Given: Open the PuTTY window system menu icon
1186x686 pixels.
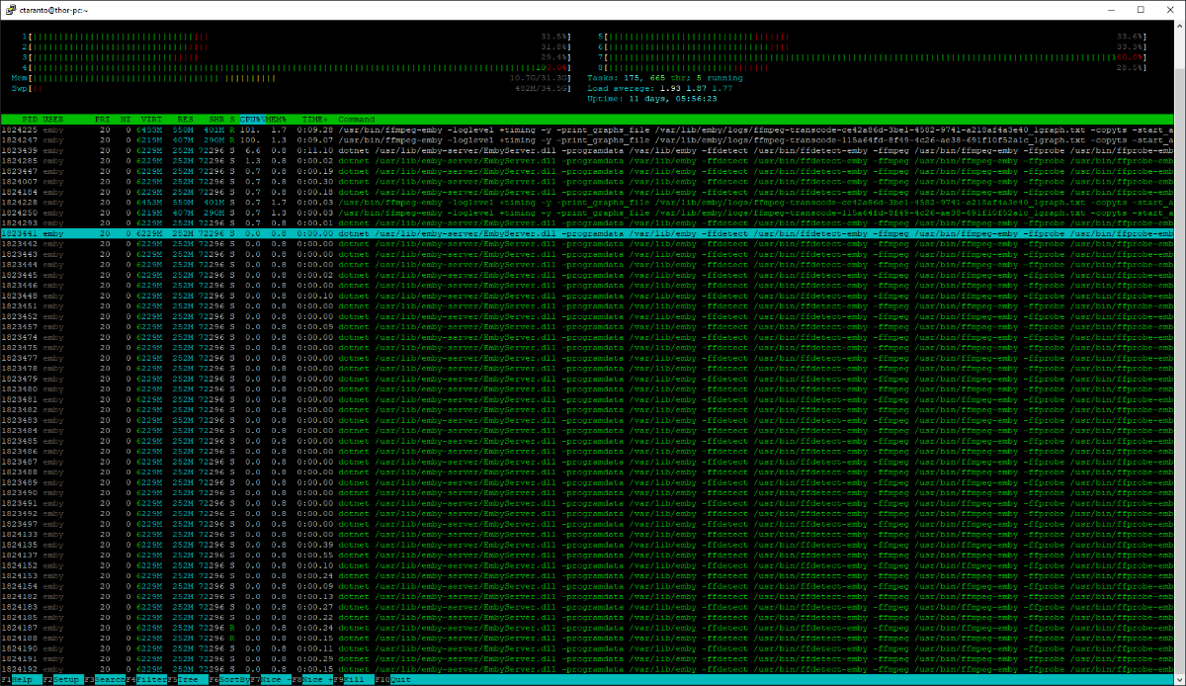Looking at the screenshot, I should coord(9,9).
